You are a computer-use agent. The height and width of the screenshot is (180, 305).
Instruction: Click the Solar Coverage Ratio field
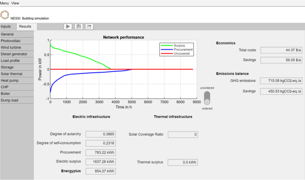coord(183,134)
